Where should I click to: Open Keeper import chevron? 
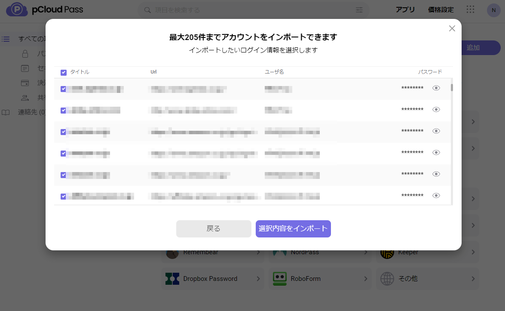click(473, 252)
